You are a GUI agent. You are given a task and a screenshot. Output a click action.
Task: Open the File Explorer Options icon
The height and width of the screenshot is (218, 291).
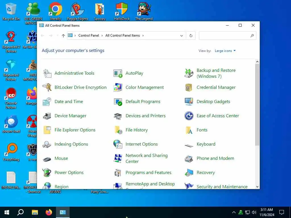tap(47, 130)
